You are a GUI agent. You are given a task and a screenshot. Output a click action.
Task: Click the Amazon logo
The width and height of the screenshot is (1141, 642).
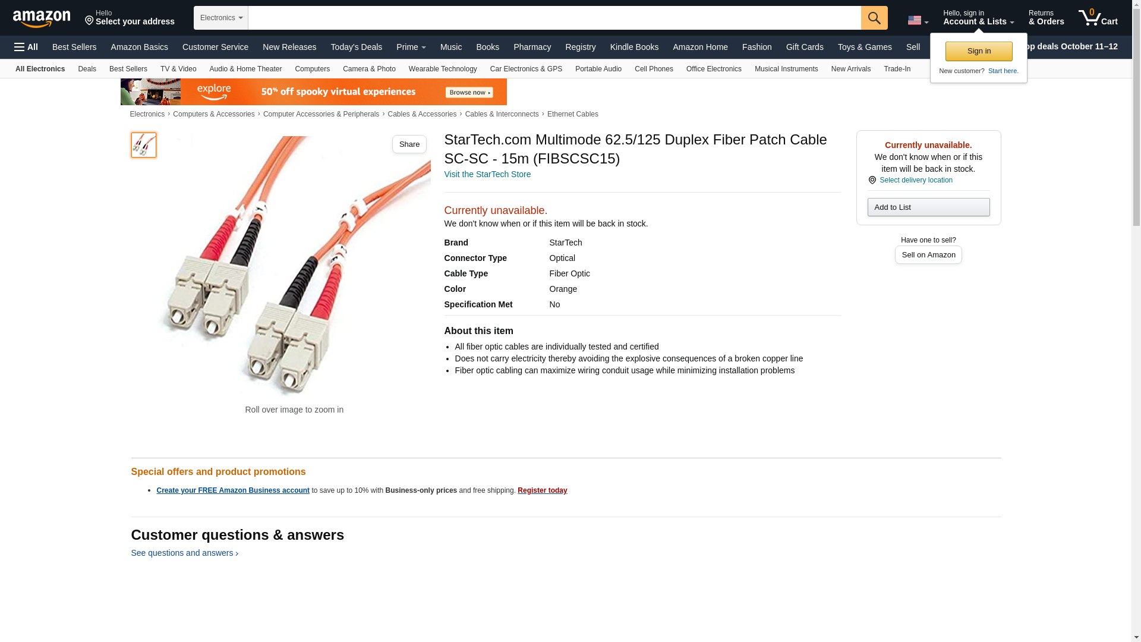(x=42, y=18)
